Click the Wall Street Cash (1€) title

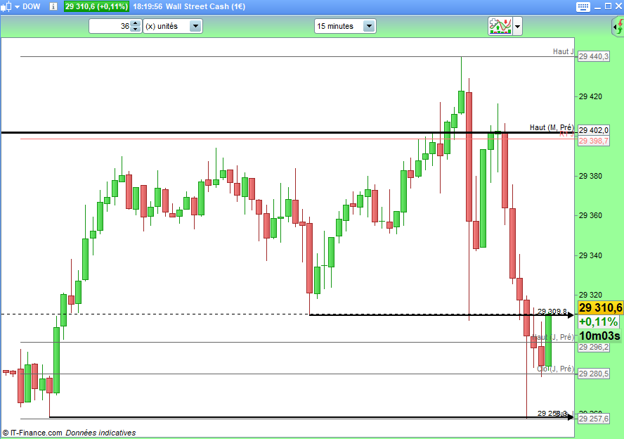pos(205,7)
